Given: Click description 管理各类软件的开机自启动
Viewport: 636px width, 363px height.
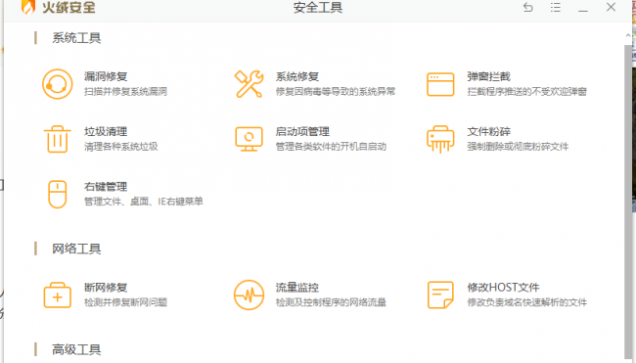Looking at the screenshot, I should pos(331,147).
